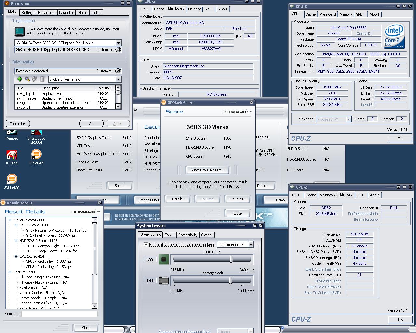The image size is (416, 333).
Task: Select the HDR2 - Deep Freeze result row
Action: click(x=52, y=251)
